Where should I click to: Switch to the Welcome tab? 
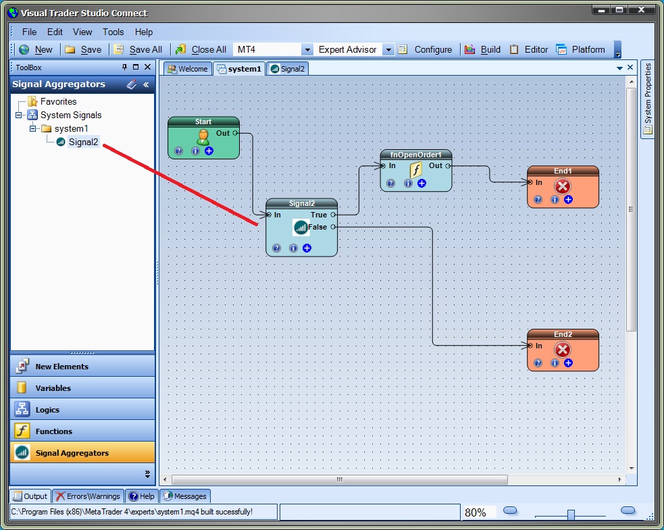click(187, 69)
